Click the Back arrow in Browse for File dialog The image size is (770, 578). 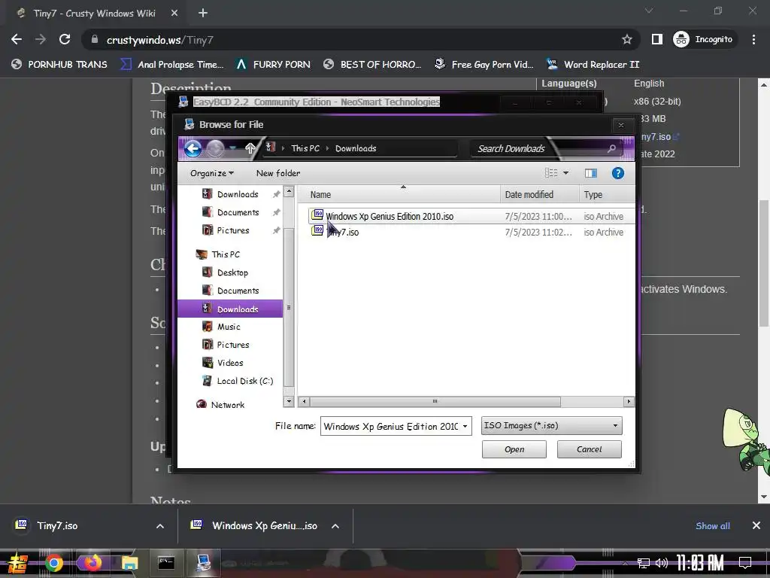(193, 148)
